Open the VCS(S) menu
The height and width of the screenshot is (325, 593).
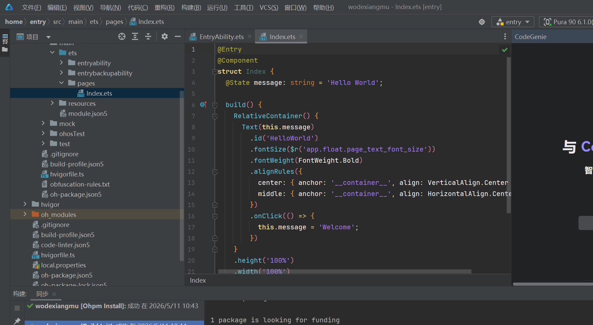click(269, 7)
